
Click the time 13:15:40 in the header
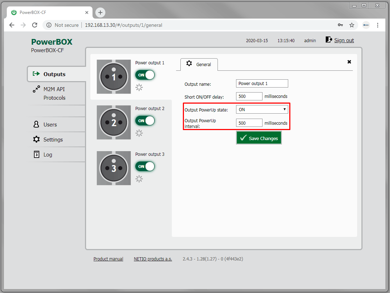pos(286,41)
